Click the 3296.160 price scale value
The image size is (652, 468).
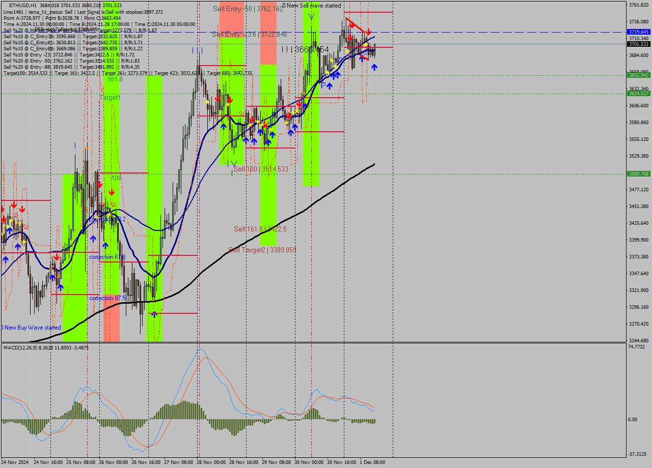(639, 307)
